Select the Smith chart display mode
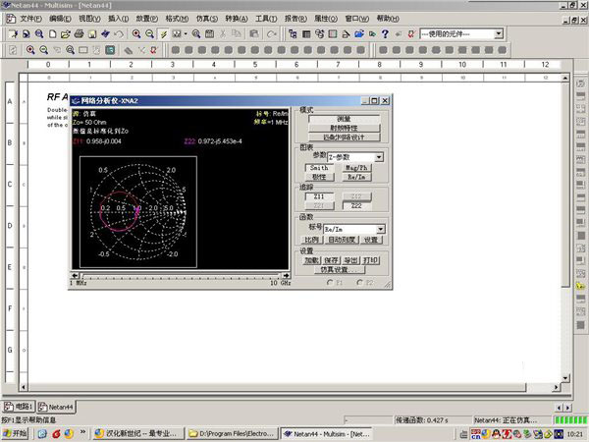Screen dimensions: 589x442 click(317, 168)
